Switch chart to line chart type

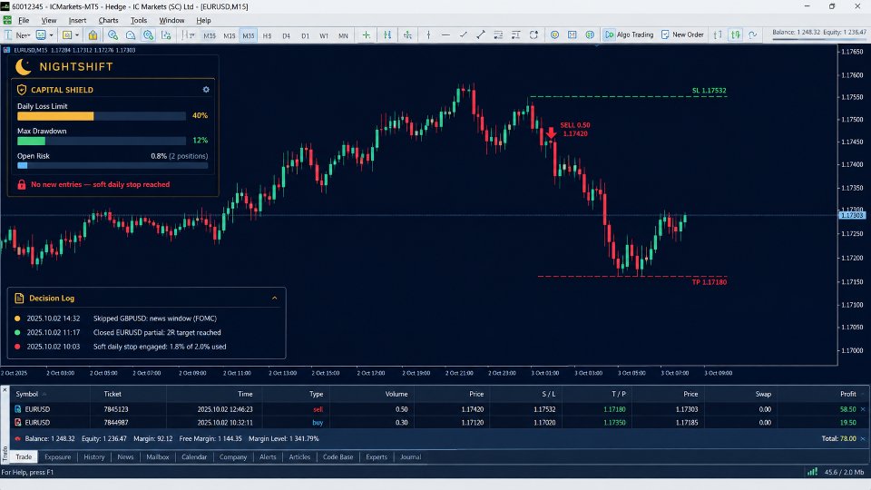[x=753, y=35]
